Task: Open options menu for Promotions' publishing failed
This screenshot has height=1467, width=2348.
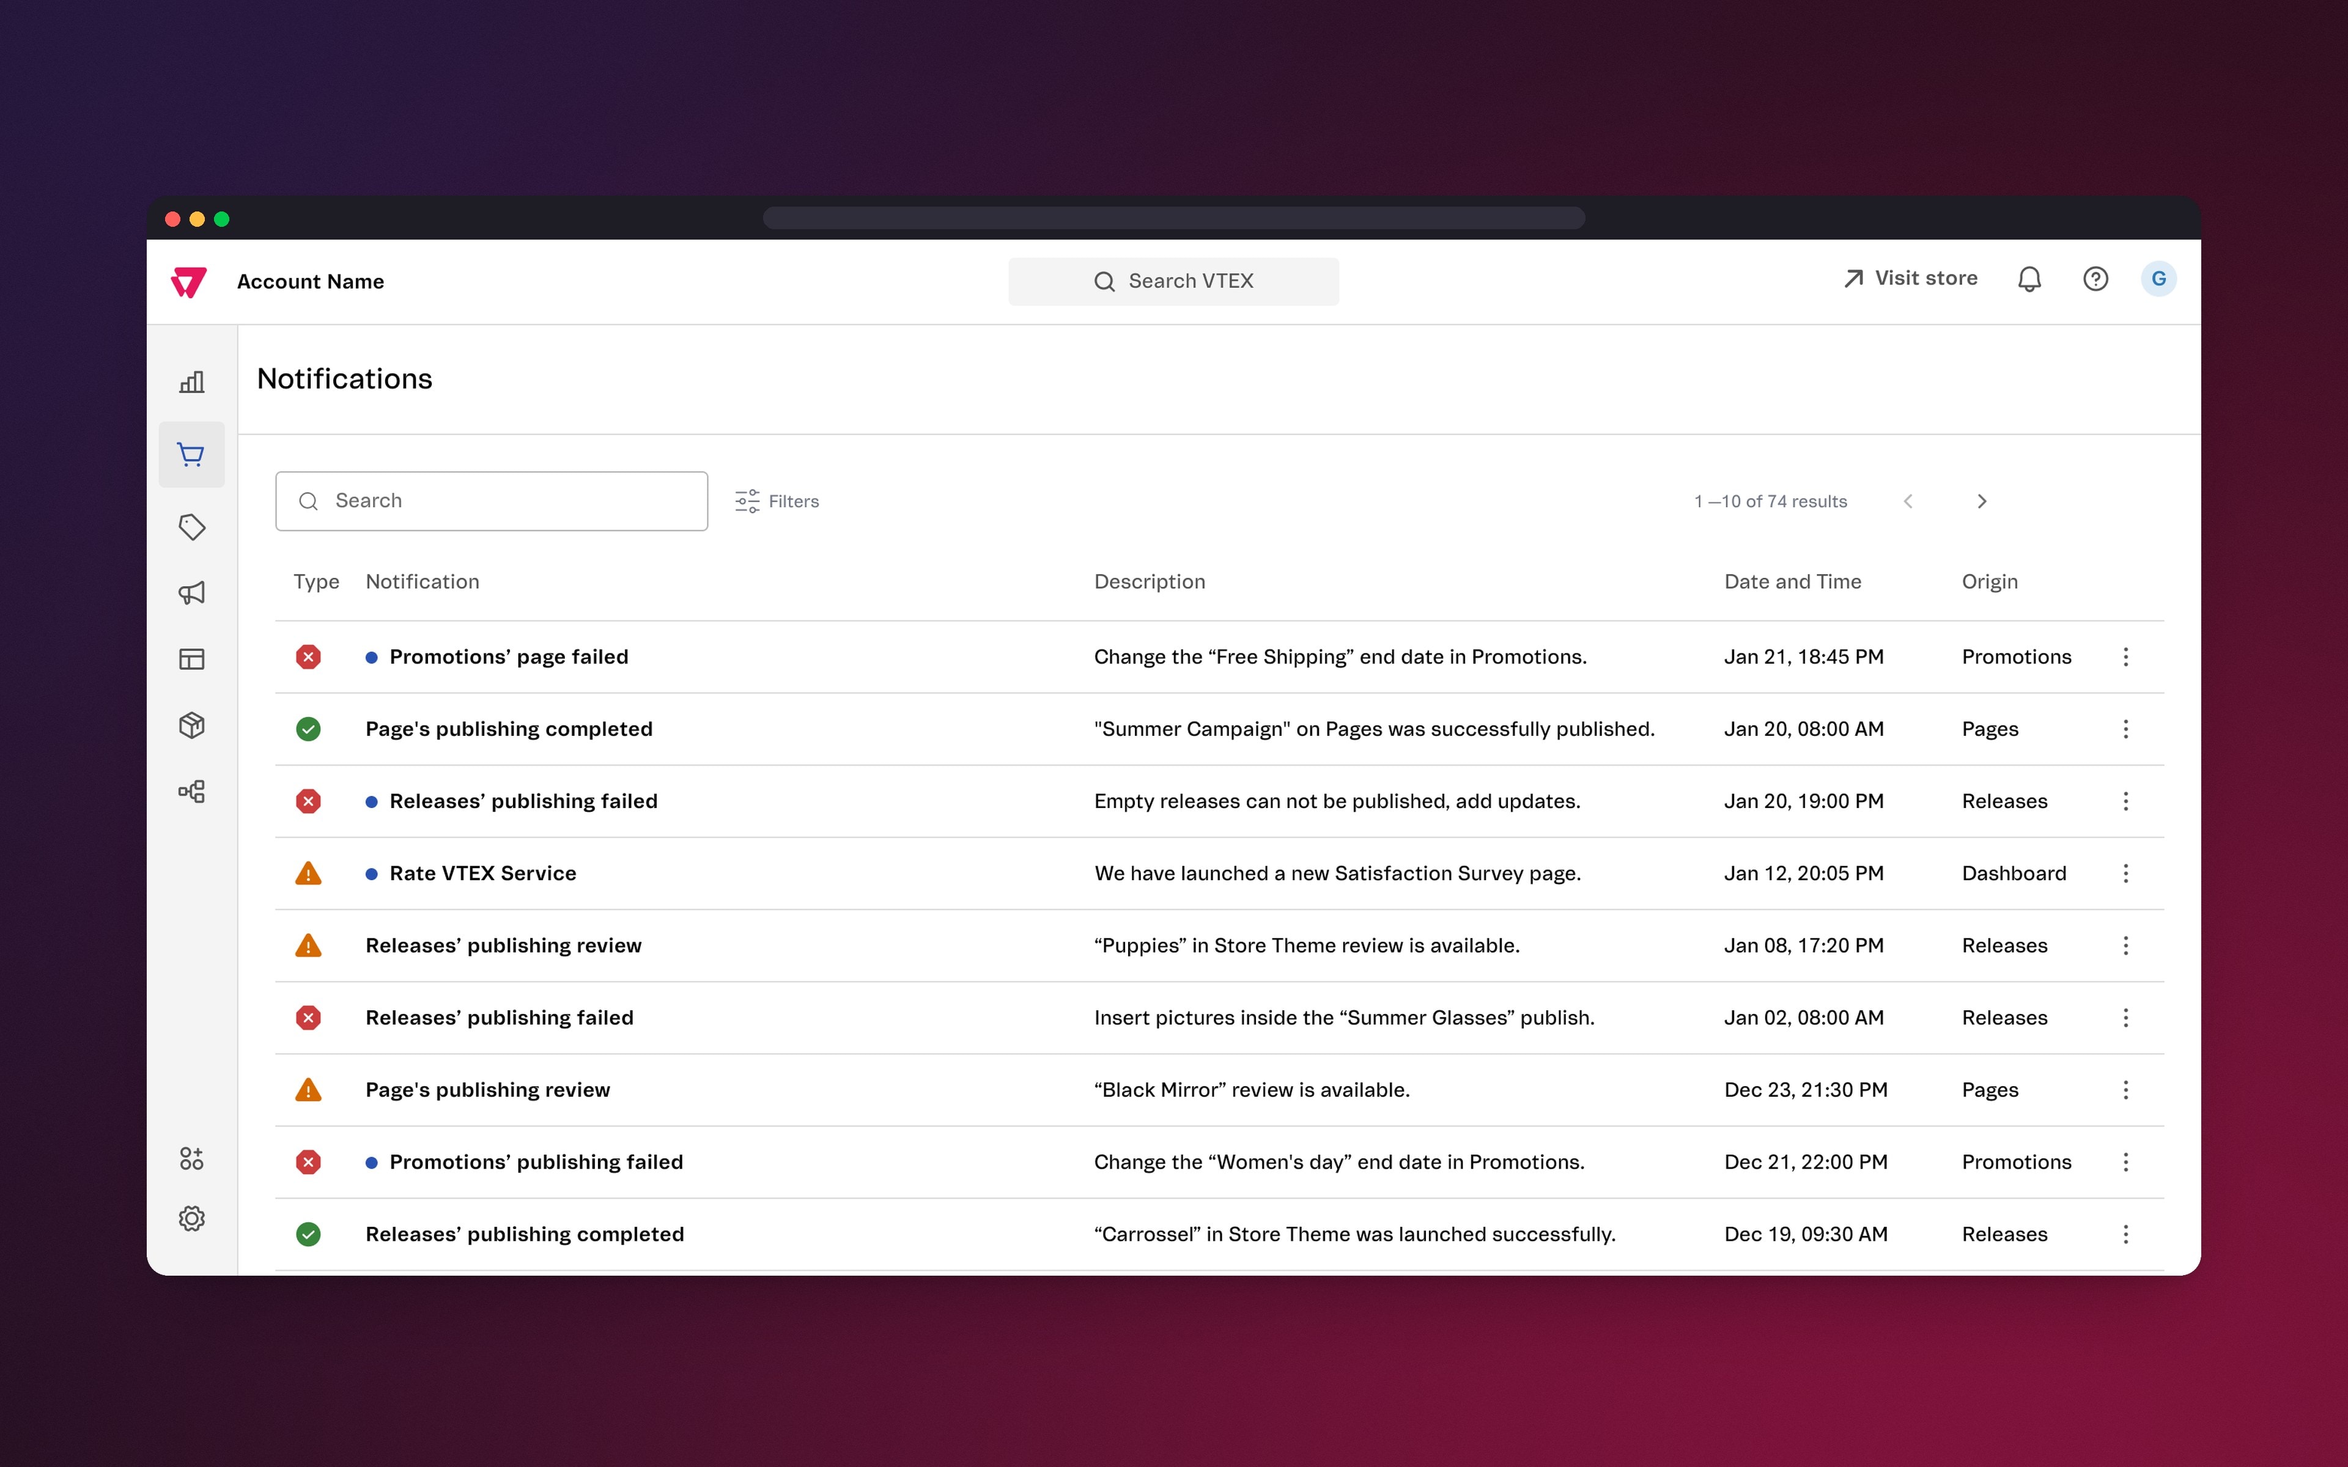Action: tap(2126, 1163)
